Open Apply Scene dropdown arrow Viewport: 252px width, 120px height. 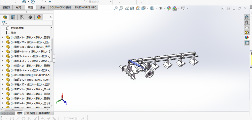(x=179, y=8)
